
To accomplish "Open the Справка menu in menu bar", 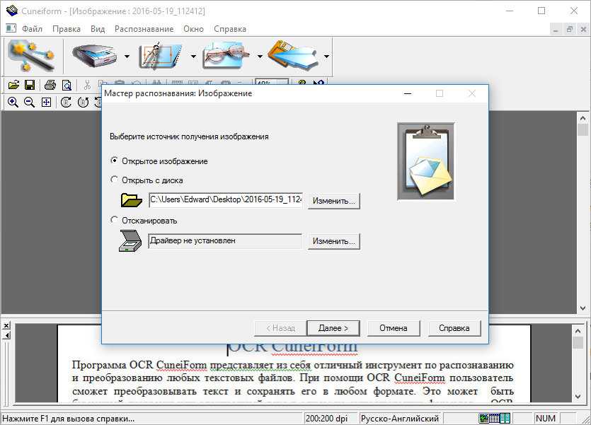I will [230, 29].
